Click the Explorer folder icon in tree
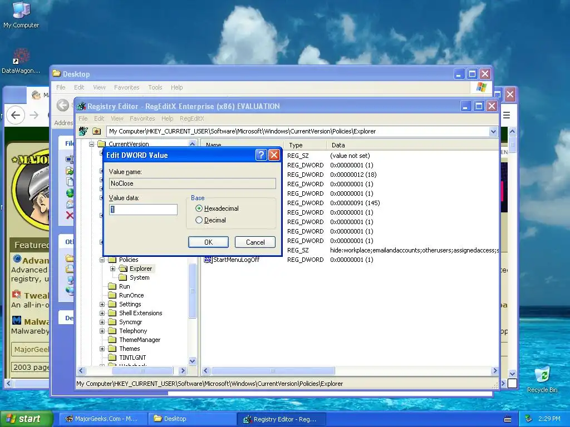This screenshot has height=427, width=570. tap(123, 269)
